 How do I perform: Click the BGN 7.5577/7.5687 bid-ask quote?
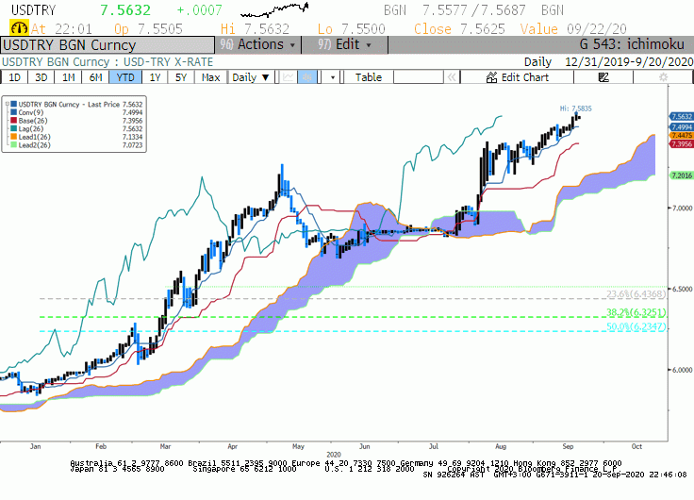pos(454,9)
